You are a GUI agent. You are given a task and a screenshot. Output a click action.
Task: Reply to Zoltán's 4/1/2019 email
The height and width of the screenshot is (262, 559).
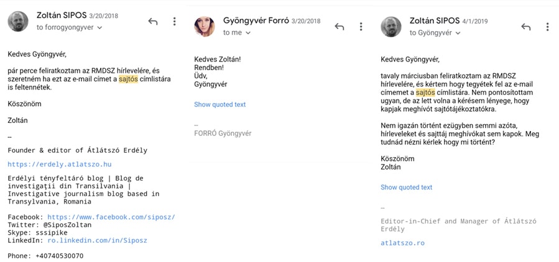(526, 27)
